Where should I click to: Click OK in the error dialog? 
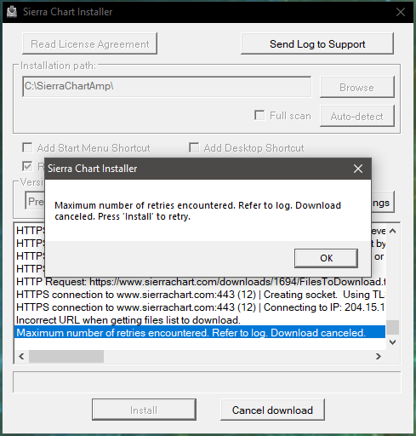click(326, 258)
